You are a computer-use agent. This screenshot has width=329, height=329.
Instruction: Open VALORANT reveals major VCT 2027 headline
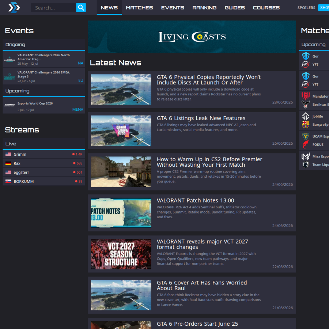coord(202,244)
